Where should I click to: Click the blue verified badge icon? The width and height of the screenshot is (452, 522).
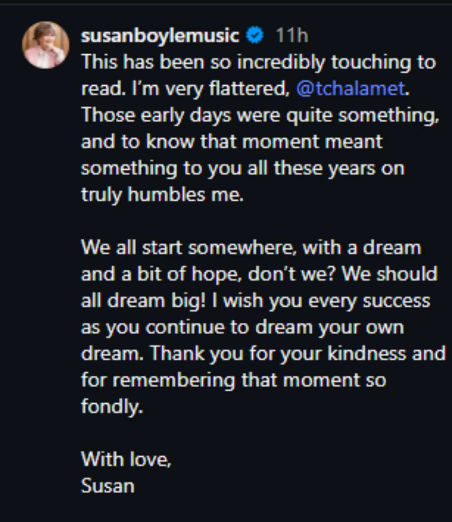255,36
